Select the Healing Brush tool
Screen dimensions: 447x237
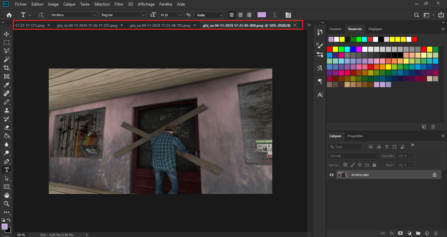click(6, 93)
